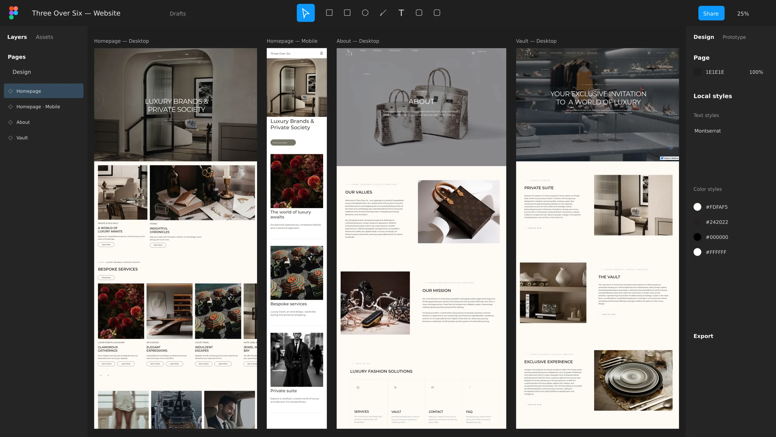The height and width of the screenshot is (437, 776).
Task: Select the About layer row
Action: pos(44,122)
